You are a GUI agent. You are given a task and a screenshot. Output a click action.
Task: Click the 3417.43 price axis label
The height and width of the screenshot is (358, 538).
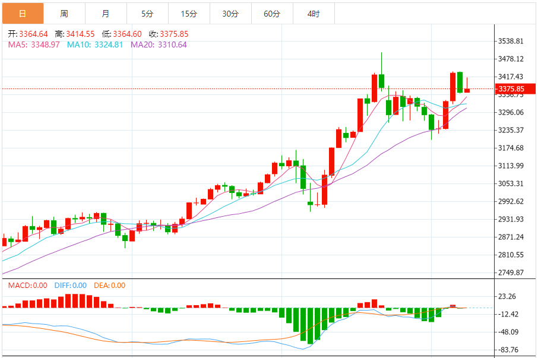click(511, 77)
